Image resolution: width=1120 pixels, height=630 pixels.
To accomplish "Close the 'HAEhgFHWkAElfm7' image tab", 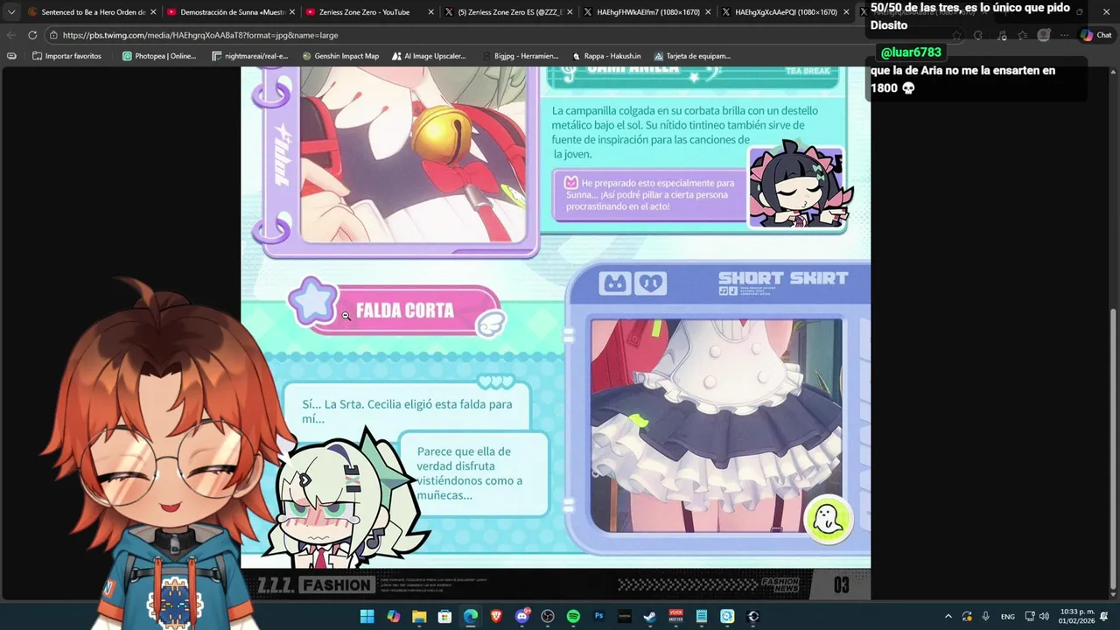I will [x=708, y=12].
